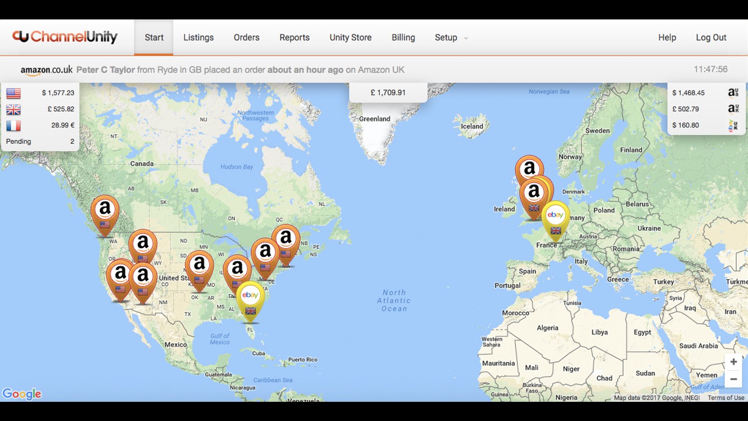
Task: Click the Help link
Action: point(667,37)
